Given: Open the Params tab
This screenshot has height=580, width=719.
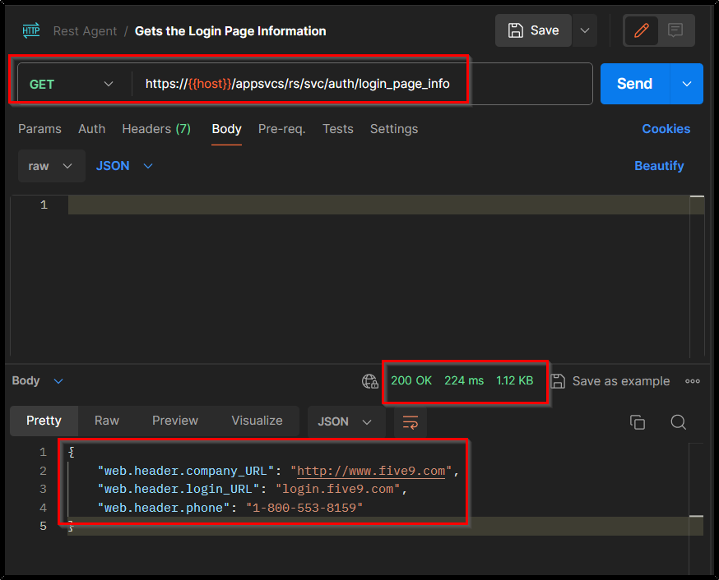Looking at the screenshot, I should 39,129.
